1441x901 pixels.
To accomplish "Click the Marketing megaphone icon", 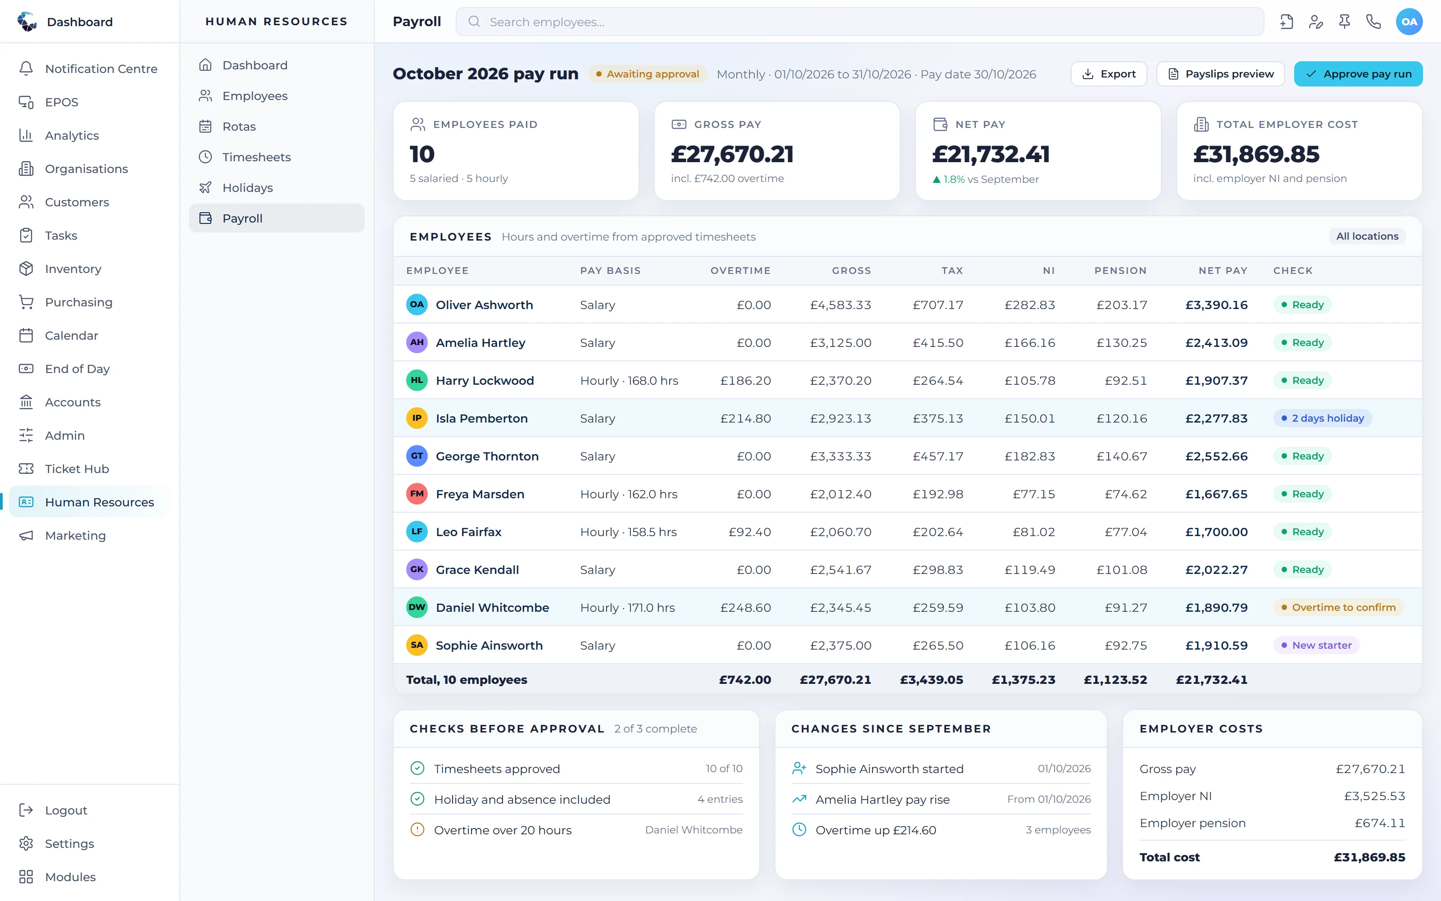I will pos(26,536).
